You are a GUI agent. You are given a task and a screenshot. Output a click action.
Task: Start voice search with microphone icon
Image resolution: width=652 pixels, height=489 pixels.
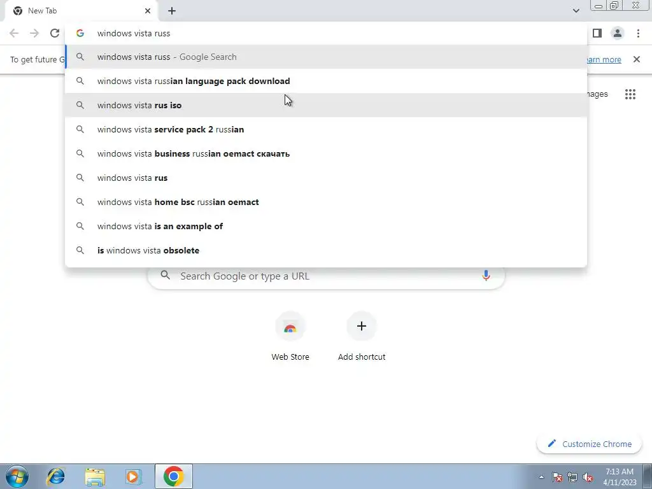pos(486,275)
